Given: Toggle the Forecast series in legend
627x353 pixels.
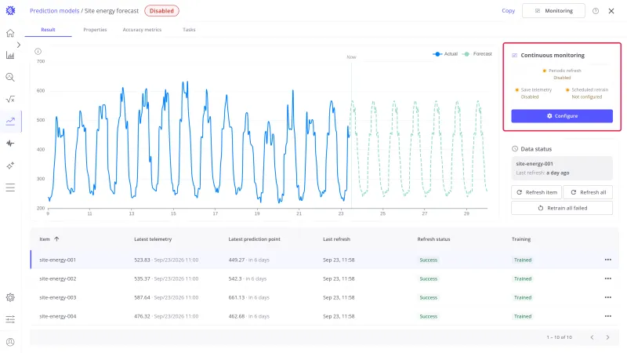Looking at the screenshot, I should (477, 53).
